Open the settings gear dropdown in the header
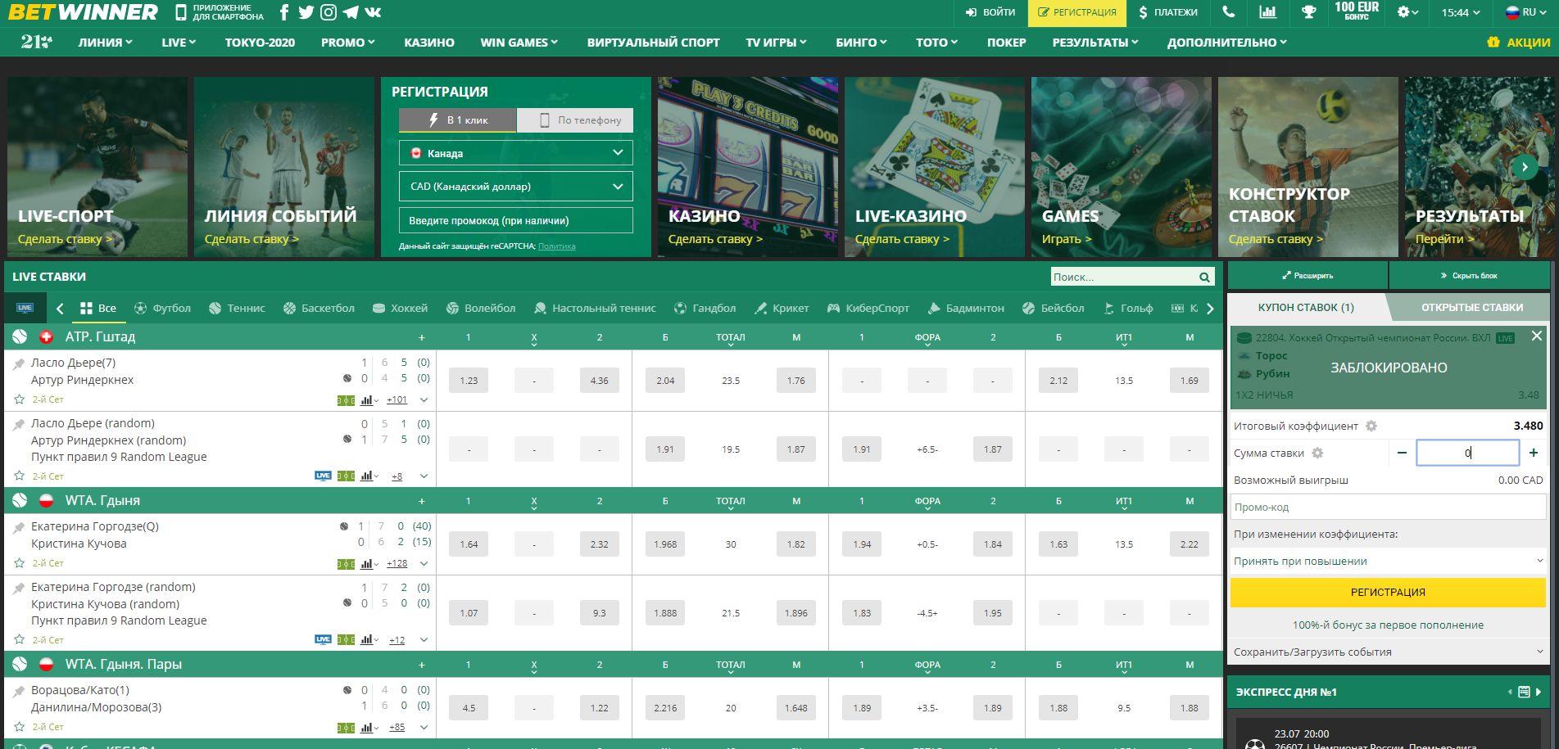 pyautogui.click(x=1407, y=12)
